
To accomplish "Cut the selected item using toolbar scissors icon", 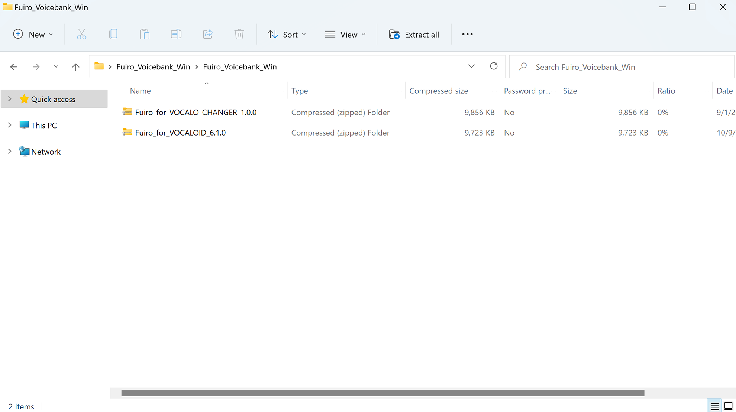I will click(x=81, y=34).
